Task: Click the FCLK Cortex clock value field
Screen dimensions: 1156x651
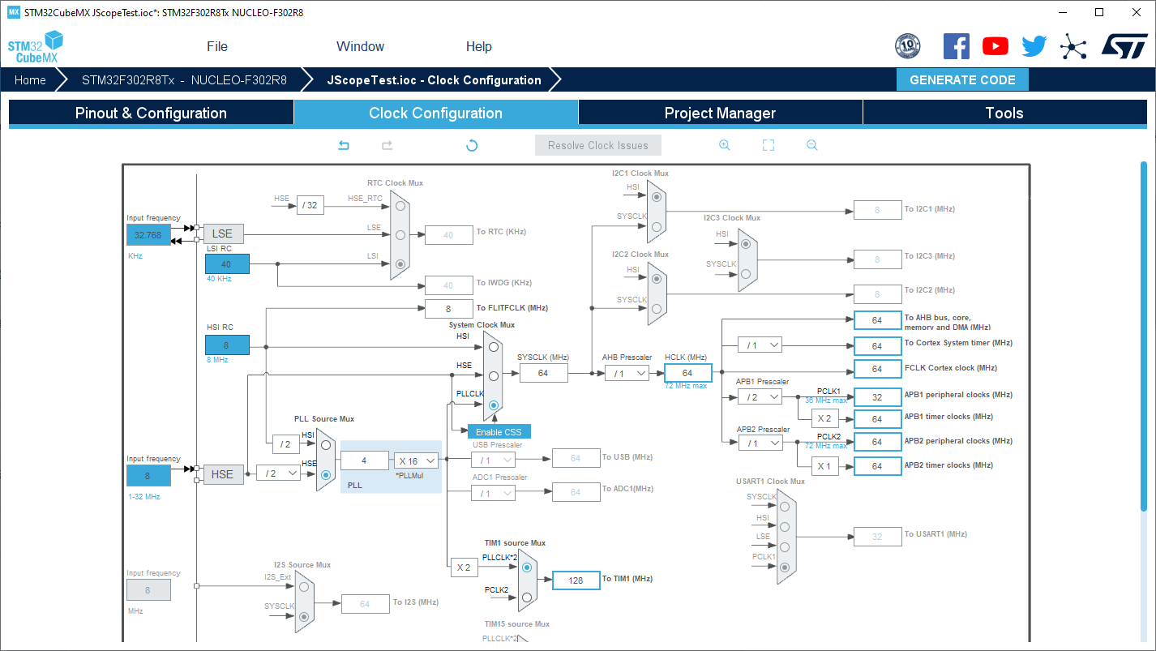Action: pos(877,369)
